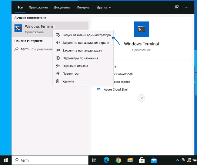Click the Windows Terminal icon in results list
197x165 pixels.
[18, 28]
